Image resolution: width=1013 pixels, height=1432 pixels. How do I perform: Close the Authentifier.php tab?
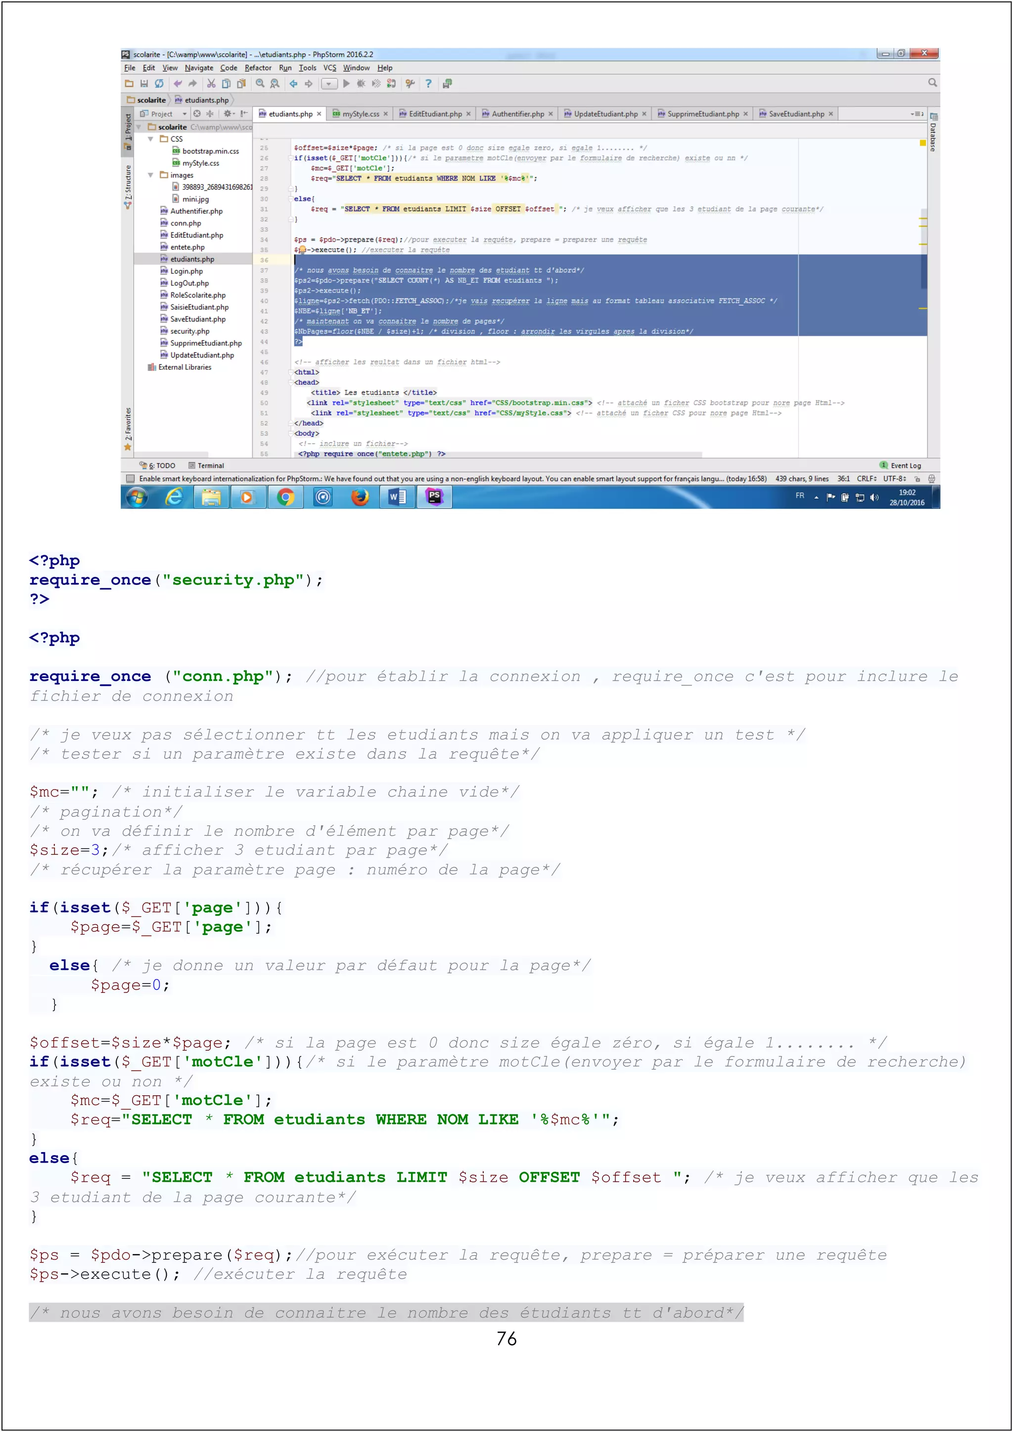[550, 114]
